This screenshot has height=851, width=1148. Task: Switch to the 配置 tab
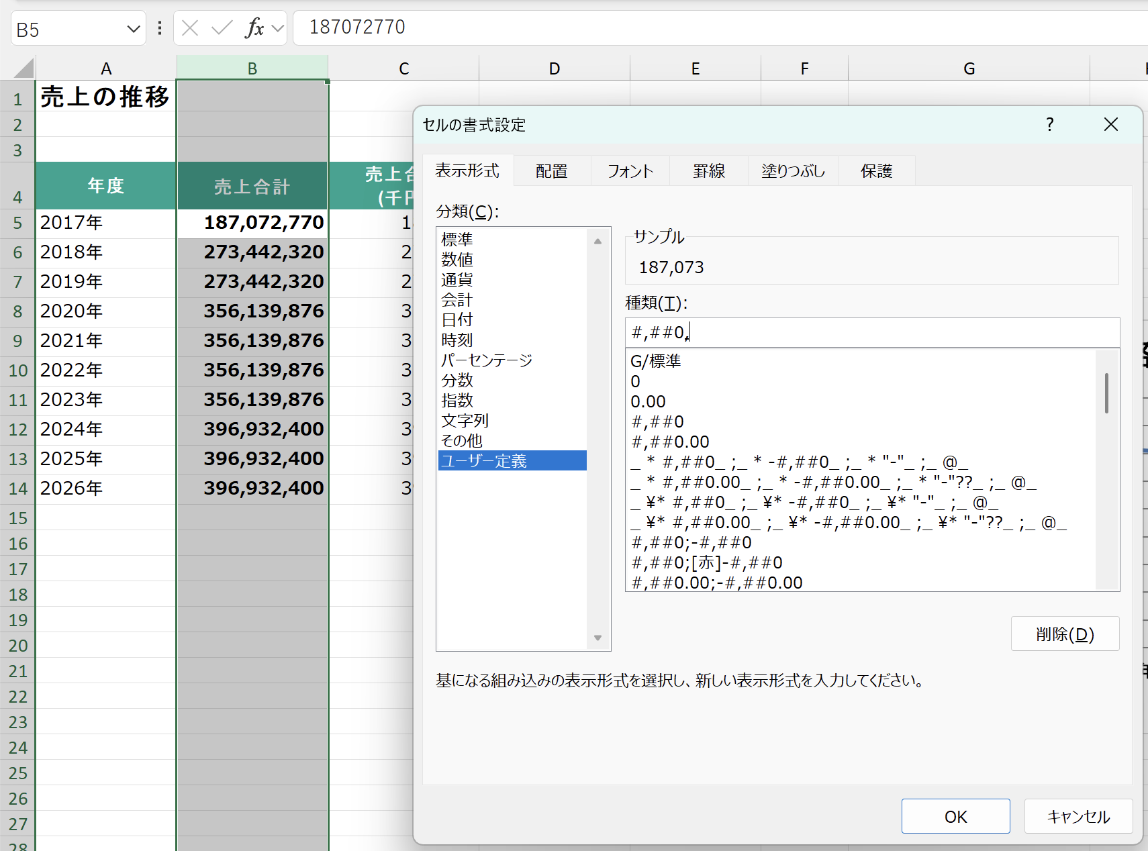tap(552, 171)
